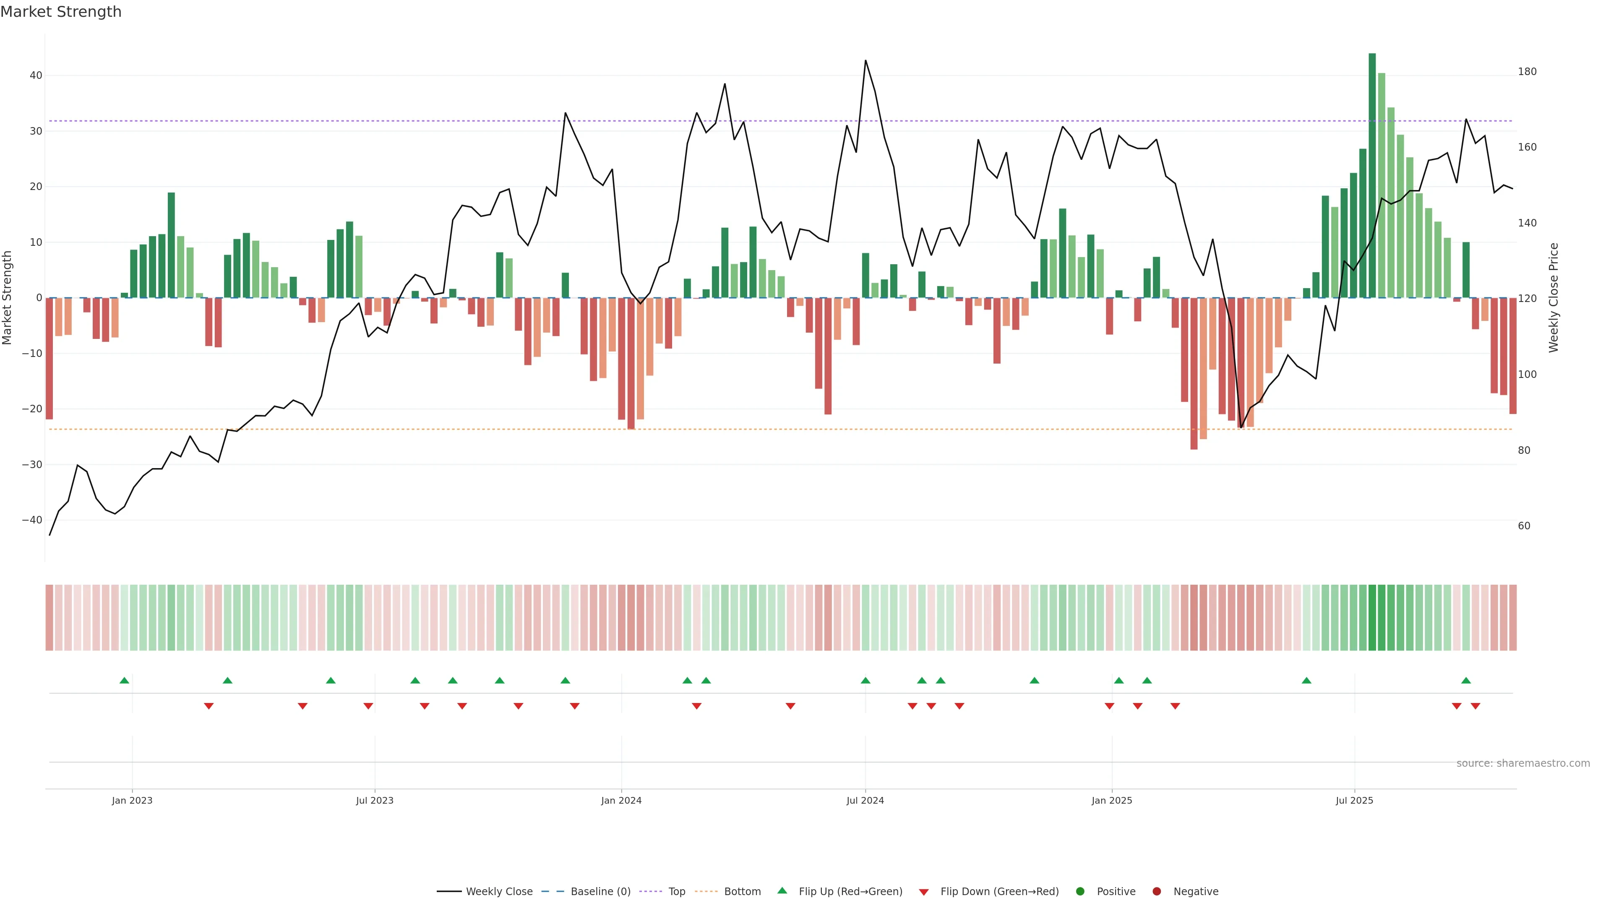Click Flip Up green triangle legend icon
The width and height of the screenshot is (1611, 906).
pyautogui.click(x=782, y=891)
